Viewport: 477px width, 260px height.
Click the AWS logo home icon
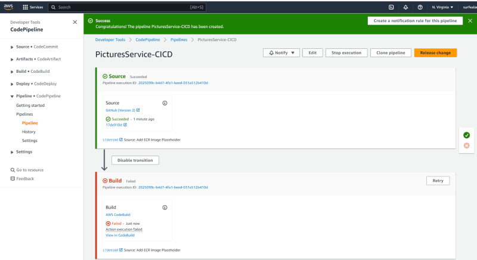(8, 7)
